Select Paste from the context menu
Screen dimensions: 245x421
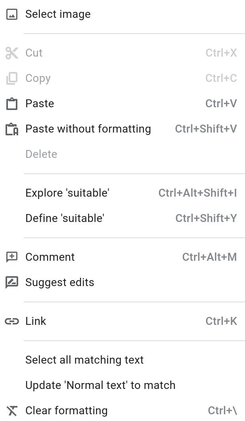point(40,103)
